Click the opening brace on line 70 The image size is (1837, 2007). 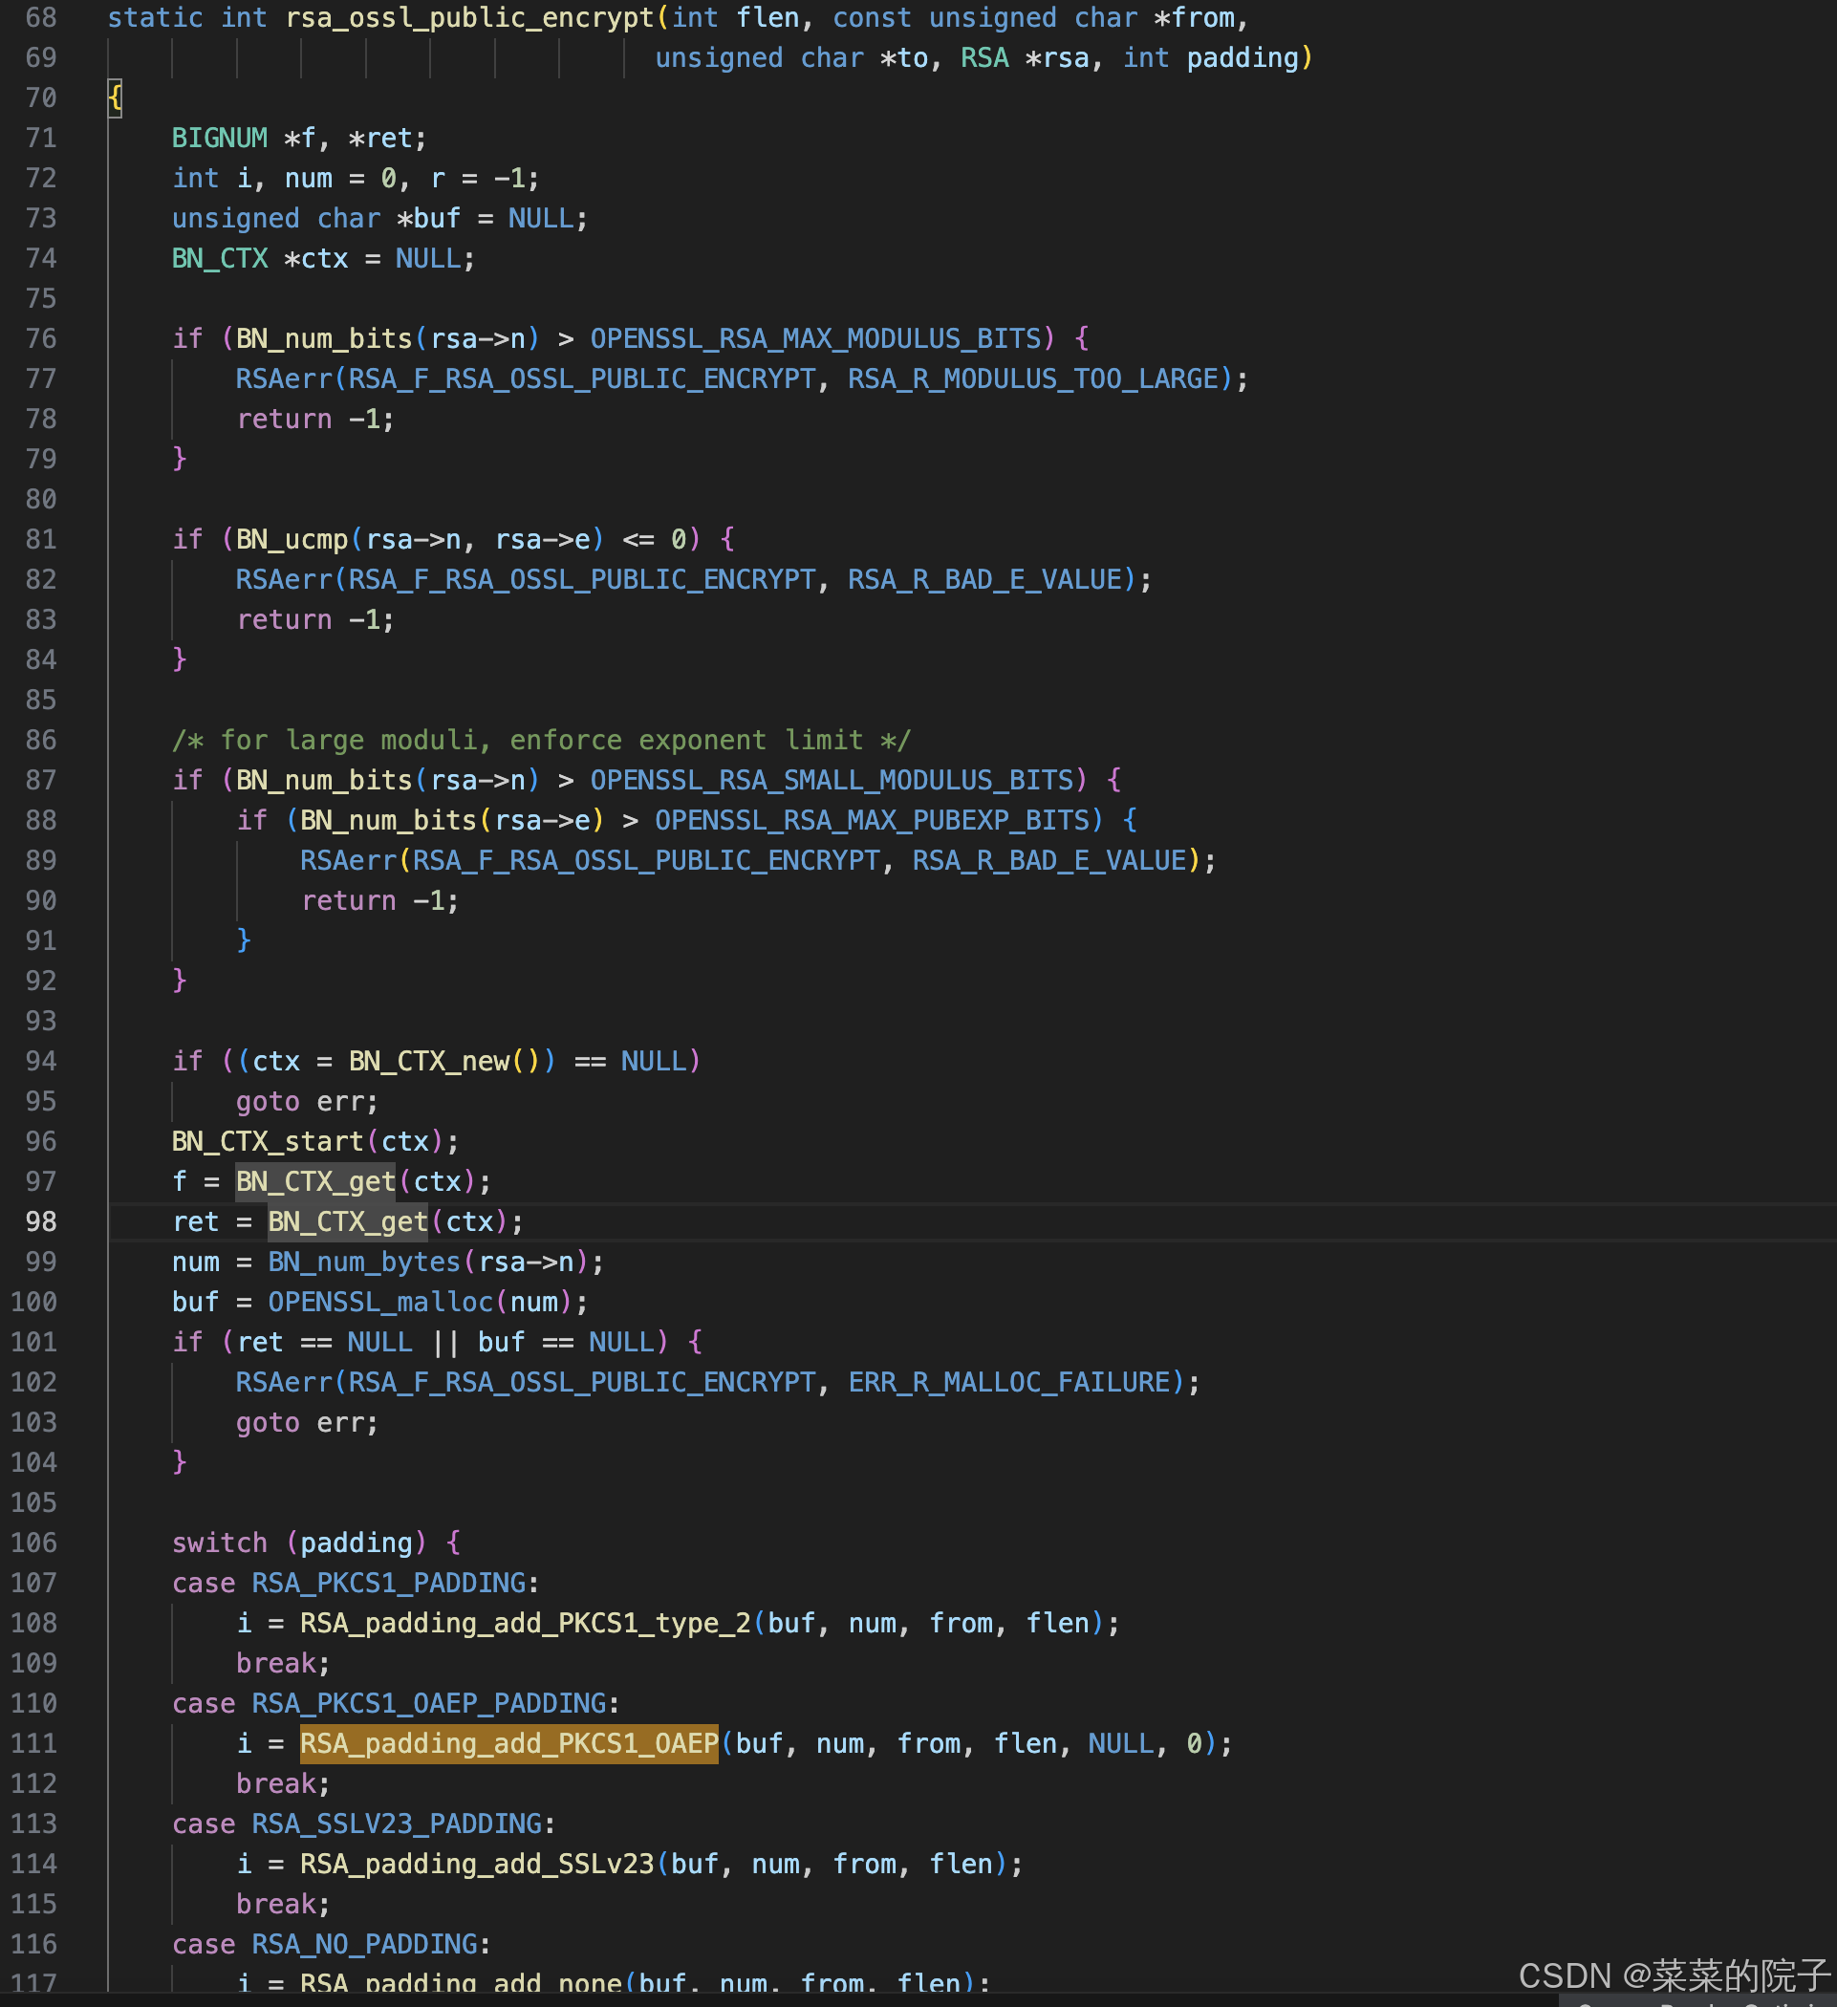115,97
